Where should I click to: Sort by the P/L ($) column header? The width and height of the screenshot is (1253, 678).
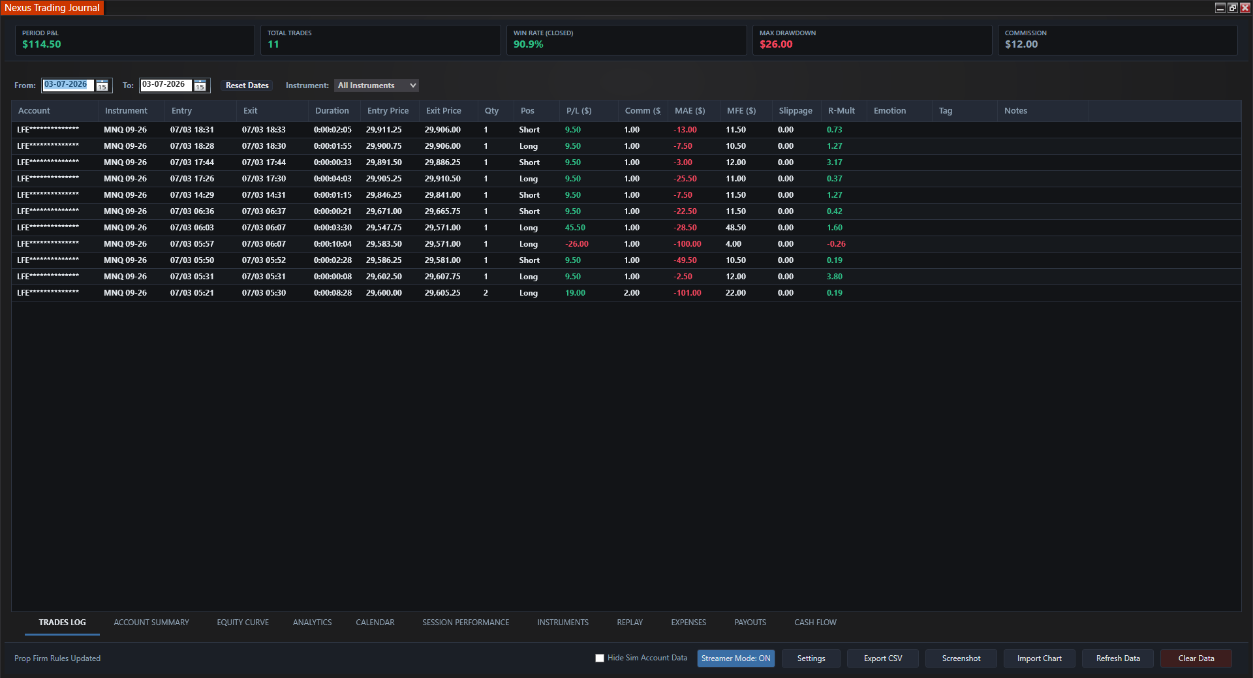[589, 111]
